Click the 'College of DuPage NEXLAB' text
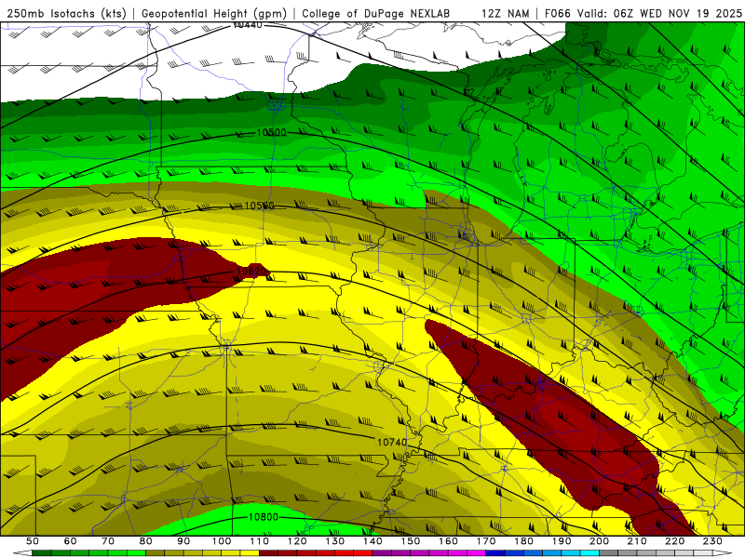The width and height of the screenshot is (745, 558). click(376, 14)
